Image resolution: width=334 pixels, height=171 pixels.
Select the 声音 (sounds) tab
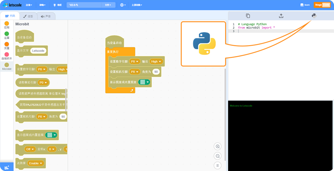coord(46,16)
